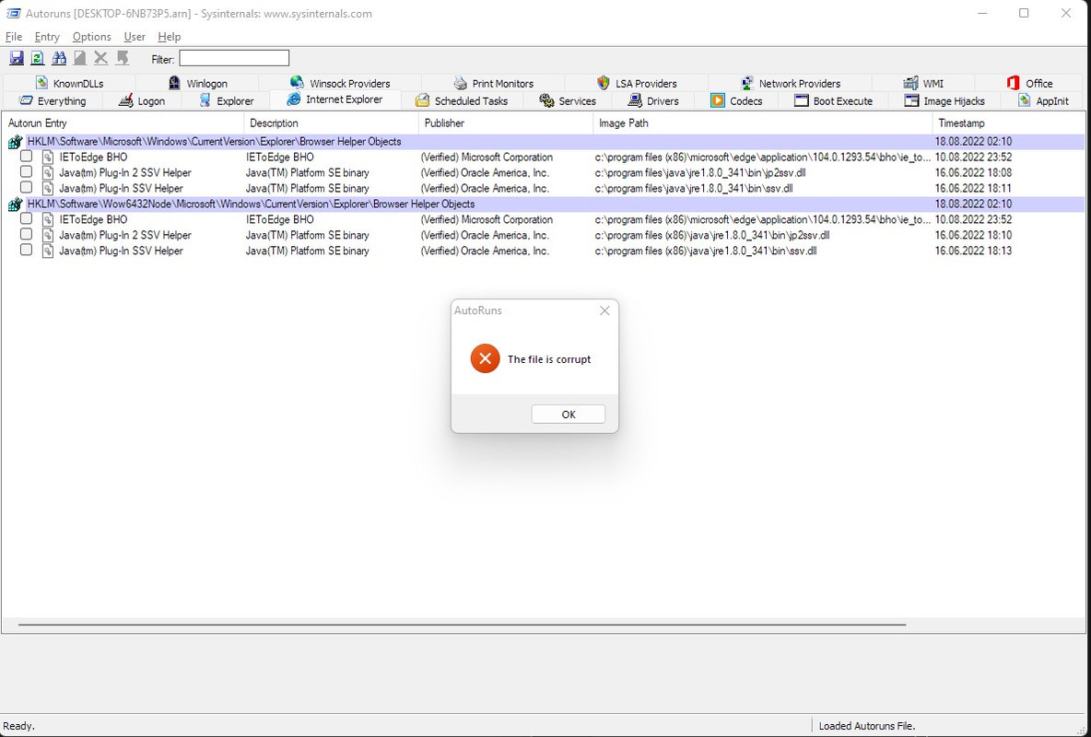Click the AppInit tab icon
The width and height of the screenshot is (1091, 737).
pos(1025,100)
